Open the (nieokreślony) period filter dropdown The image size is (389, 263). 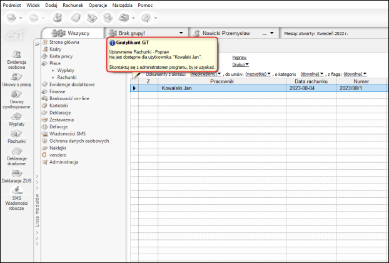point(205,74)
